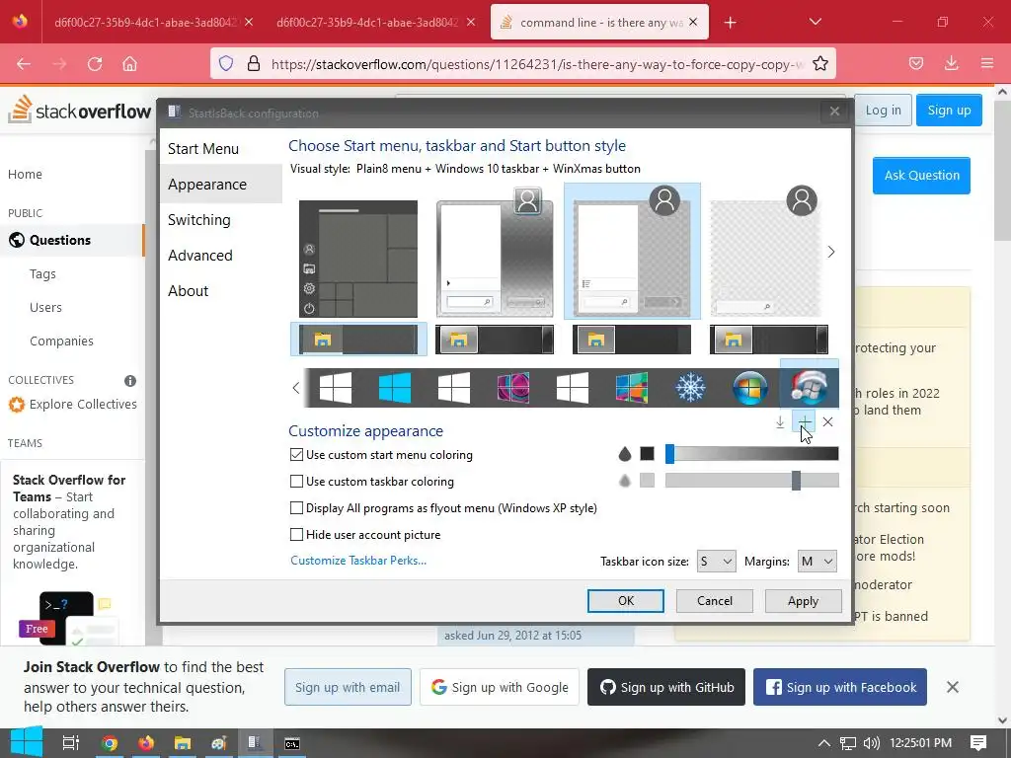Go to the Firefox home page
This screenshot has width=1011, height=758.
click(129, 63)
